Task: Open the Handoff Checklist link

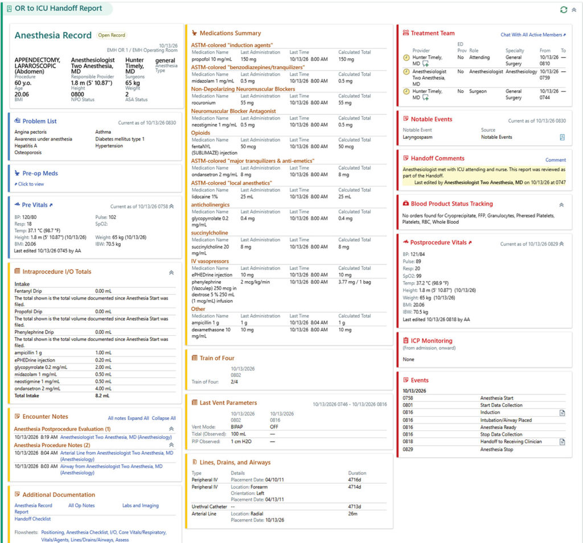Action: [x=32, y=519]
